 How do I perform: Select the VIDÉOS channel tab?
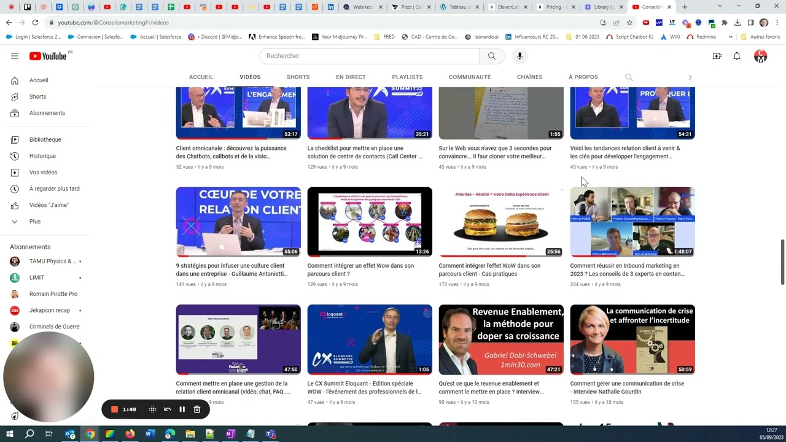coord(250,77)
